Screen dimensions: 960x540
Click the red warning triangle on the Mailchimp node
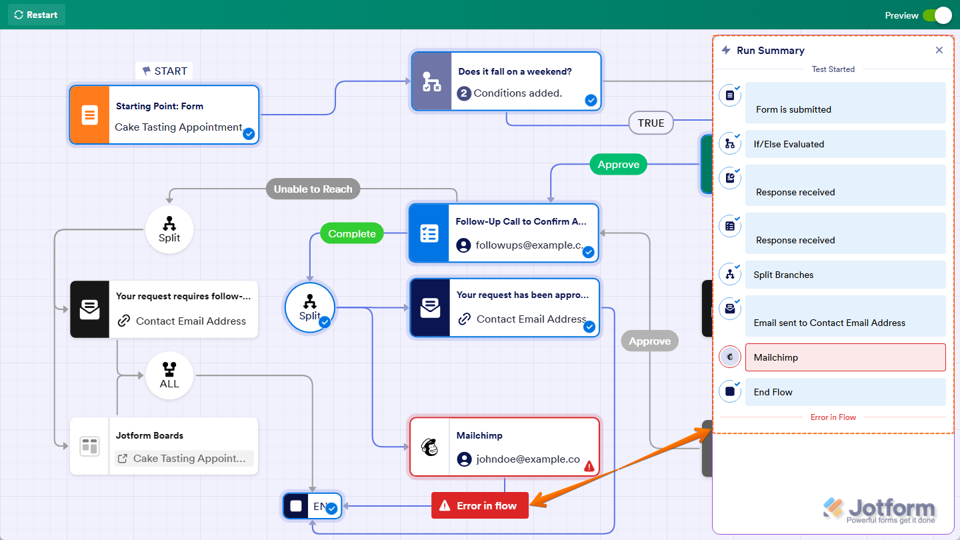pos(589,467)
